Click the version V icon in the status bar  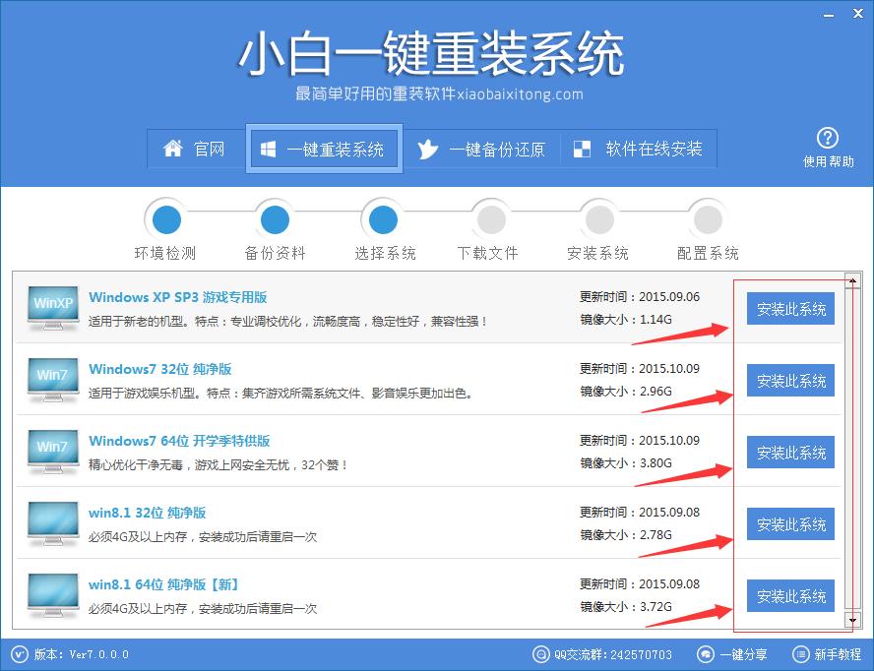click(x=20, y=653)
